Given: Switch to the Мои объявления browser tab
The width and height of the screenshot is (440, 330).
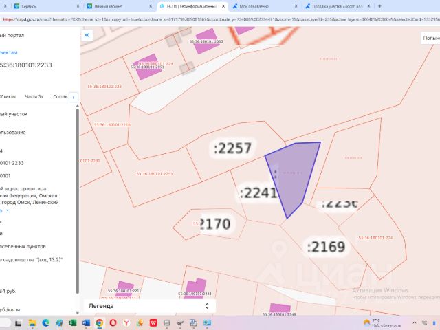Looking at the screenshot, I should coord(265,6).
